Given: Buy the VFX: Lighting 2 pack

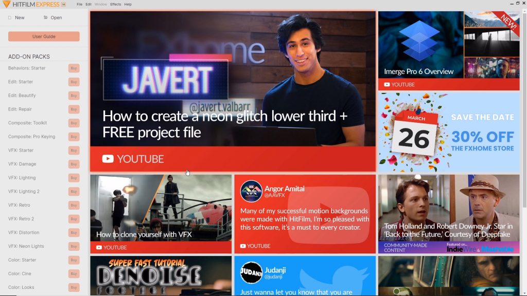Looking at the screenshot, I should click(74, 191).
